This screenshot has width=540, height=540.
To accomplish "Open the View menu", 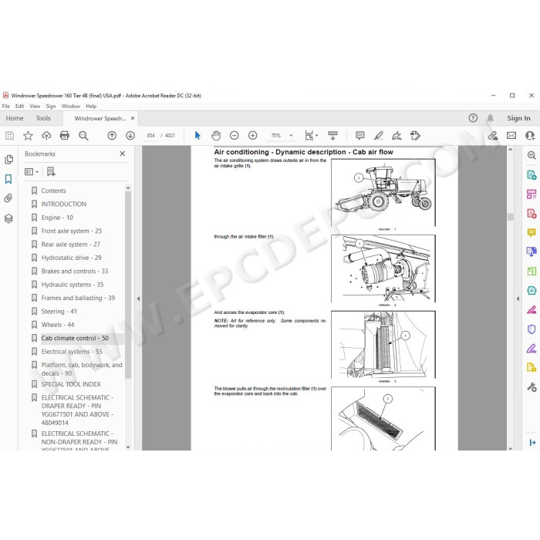I will tap(35, 106).
